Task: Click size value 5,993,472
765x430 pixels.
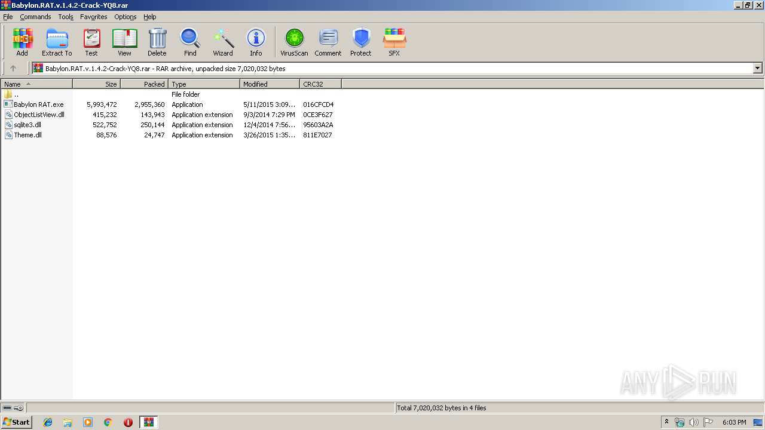Action: [102, 105]
